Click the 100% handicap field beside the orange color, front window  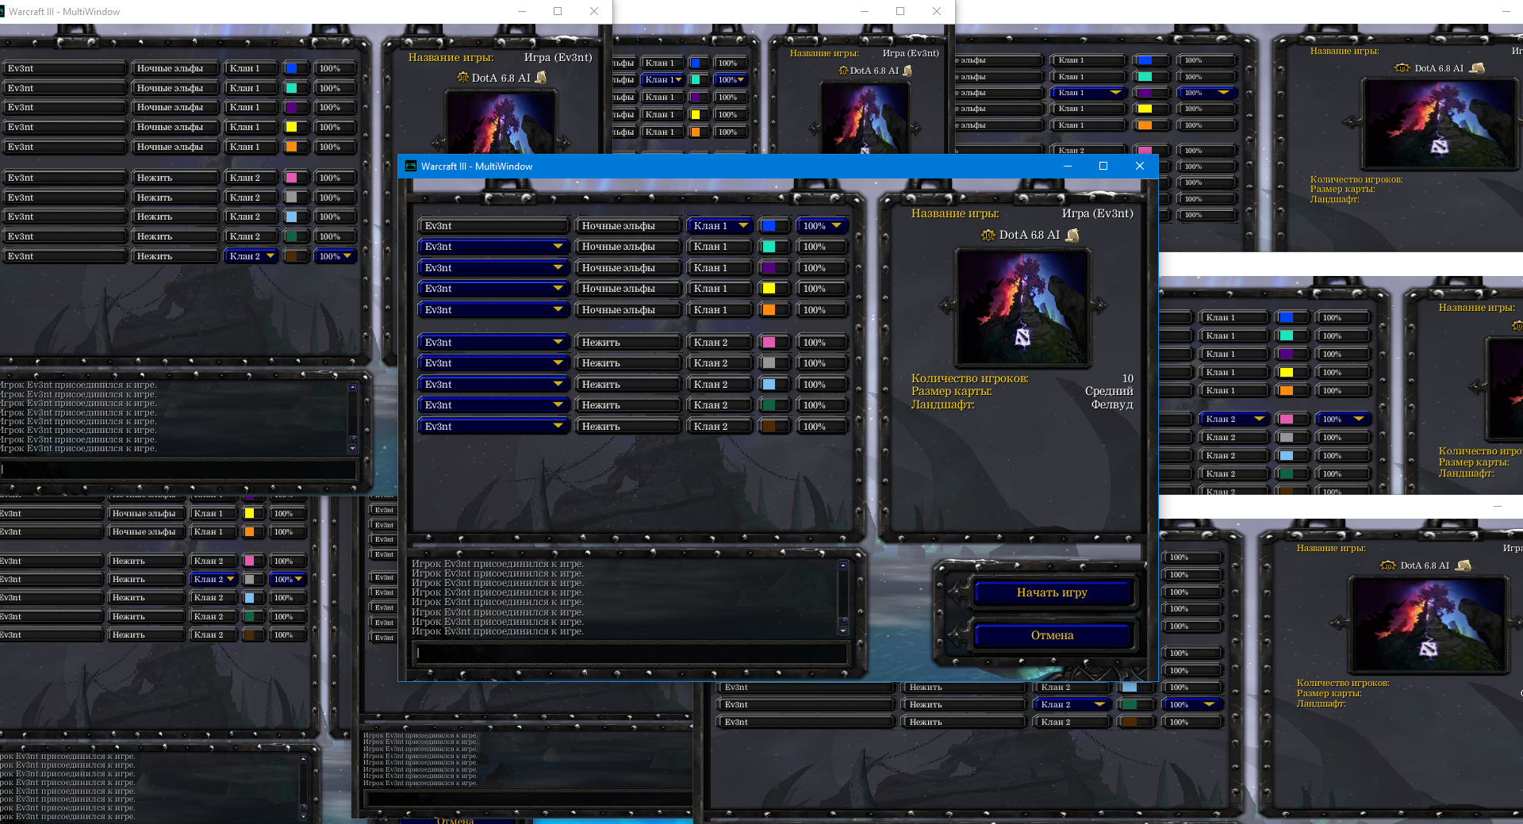point(822,310)
